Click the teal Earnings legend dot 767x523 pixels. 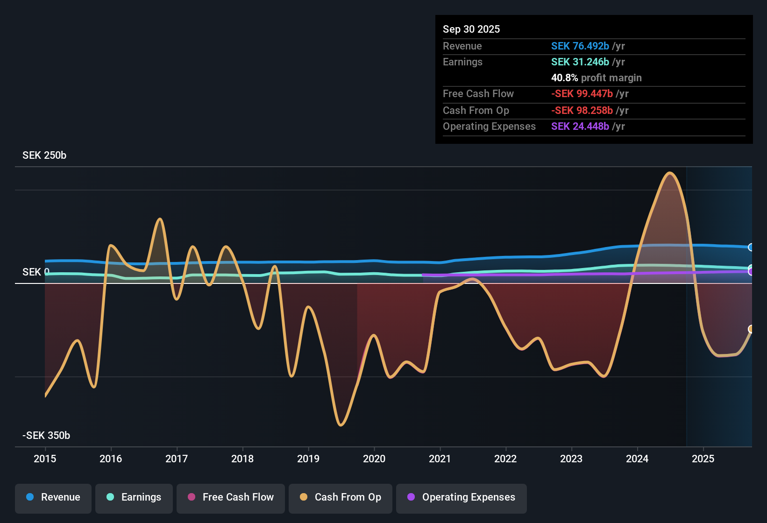click(110, 497)
